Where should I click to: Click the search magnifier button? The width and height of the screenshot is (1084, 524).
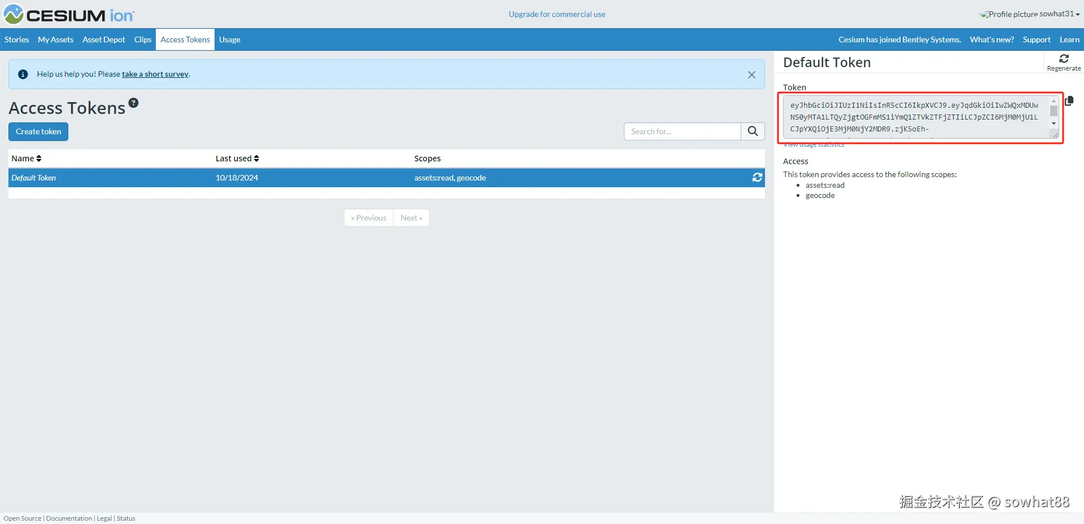pyautogui.click(x=753, y=131)
